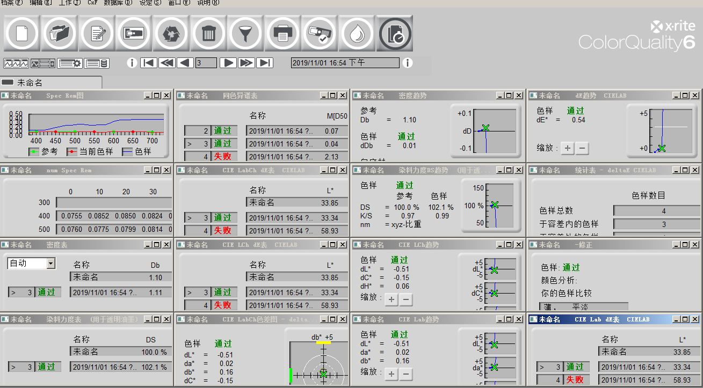703x388 pixels.
Task: Open the 档案 menu
Action: tap(11, 3)
